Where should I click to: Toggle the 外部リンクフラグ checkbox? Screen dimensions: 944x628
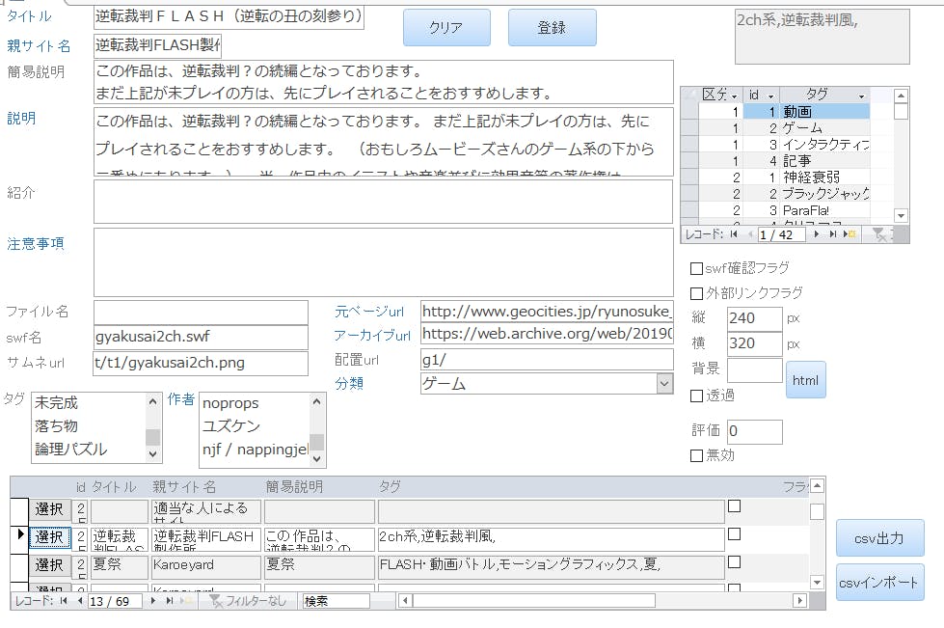pyautogui.click(x=696, y=293)
